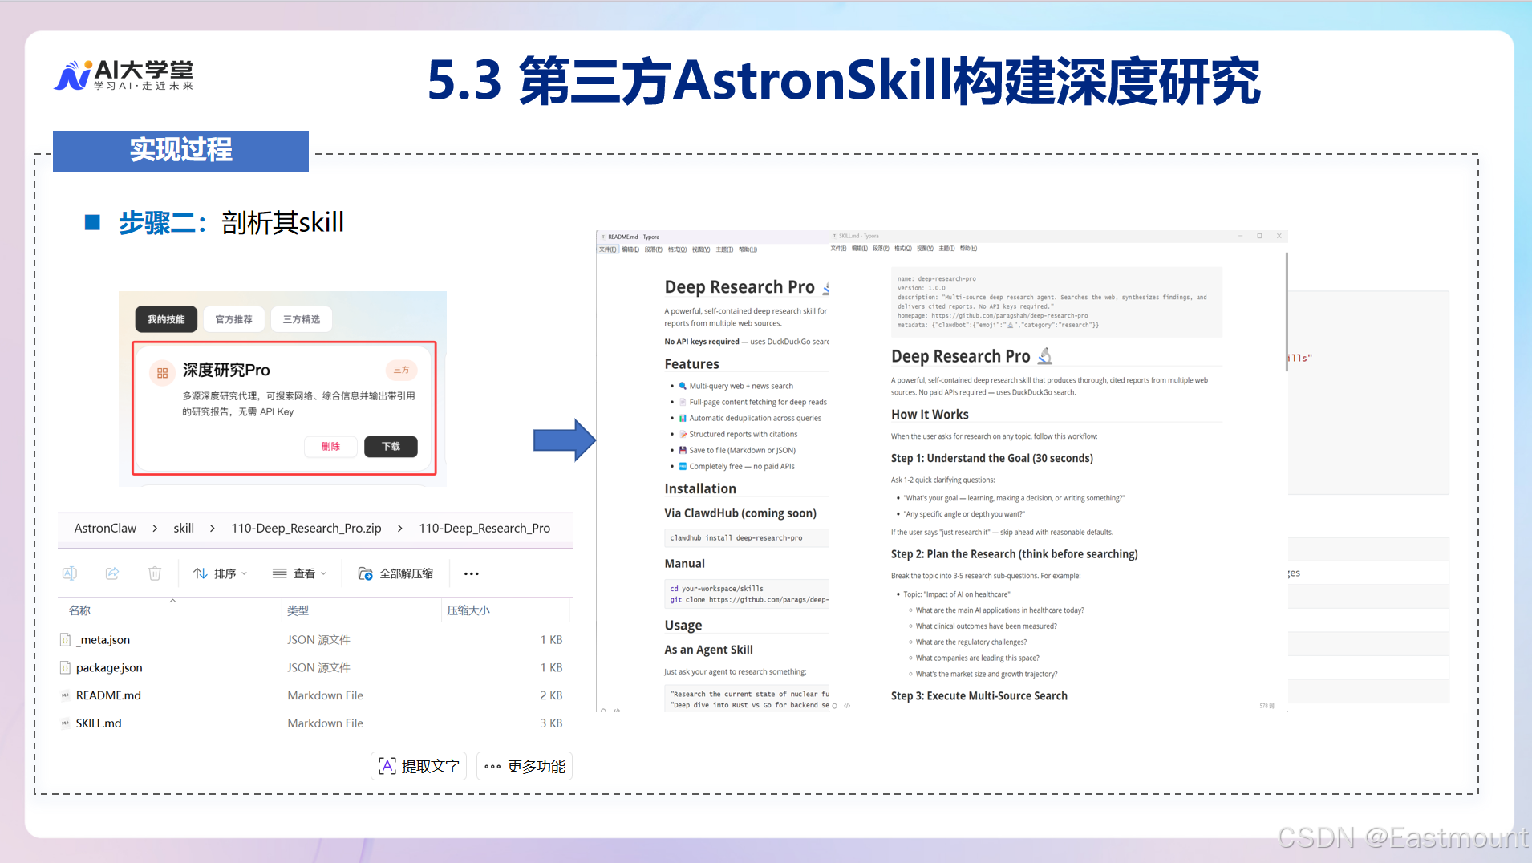
Task: Open 帮助(H) menu in README.md Typora window
Action: (748, 249)
